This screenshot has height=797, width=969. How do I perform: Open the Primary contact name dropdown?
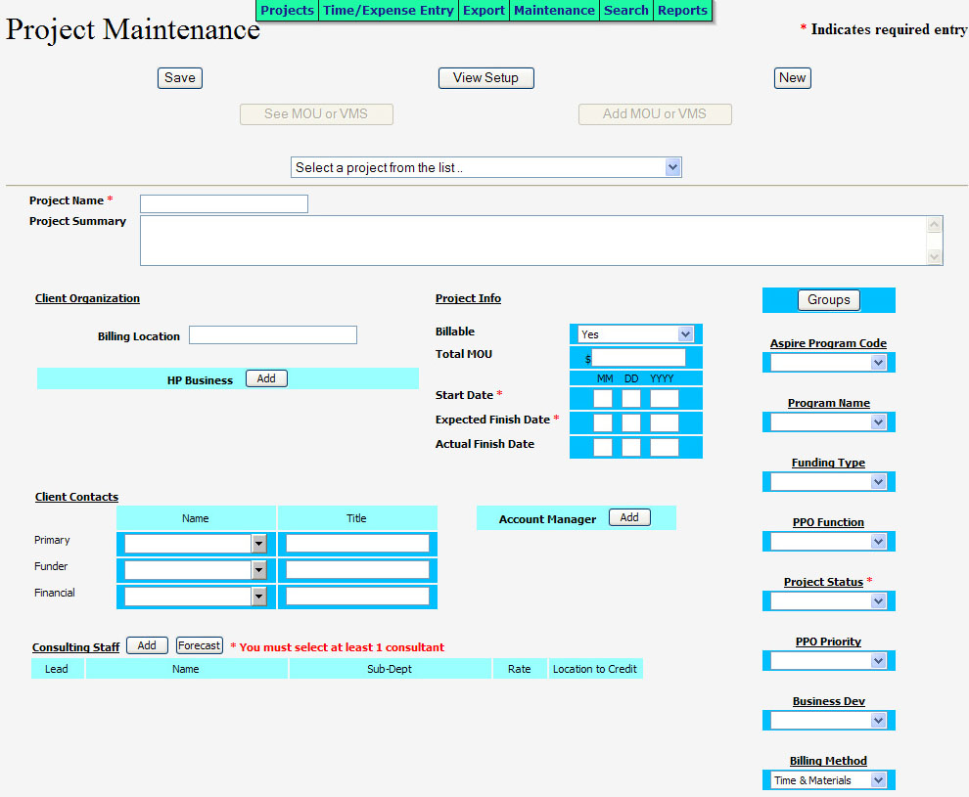196,544
